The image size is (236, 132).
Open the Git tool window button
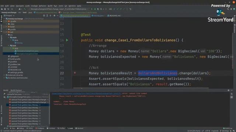coord(6,128)
